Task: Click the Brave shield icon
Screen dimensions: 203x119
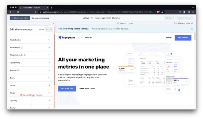Action: (x=158, y=12)
